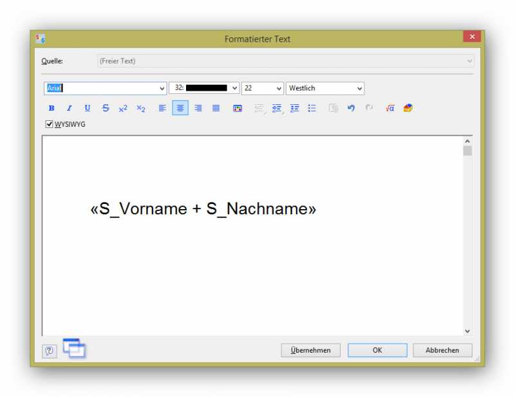Open the Westlich script dropdown
Screen dimensions: 515x397
[359, 89]
